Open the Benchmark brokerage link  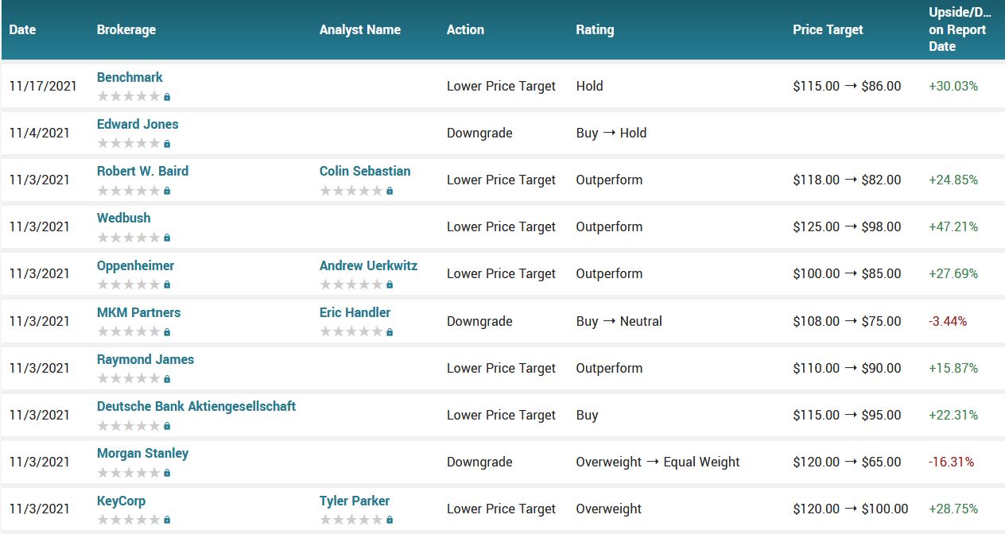[130, 77]
